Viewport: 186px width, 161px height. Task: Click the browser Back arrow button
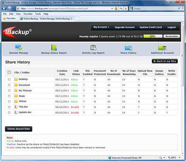(x=4, y=8)
